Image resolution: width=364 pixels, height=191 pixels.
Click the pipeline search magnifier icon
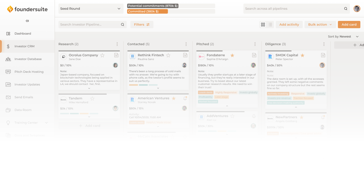tap(123, 25)
